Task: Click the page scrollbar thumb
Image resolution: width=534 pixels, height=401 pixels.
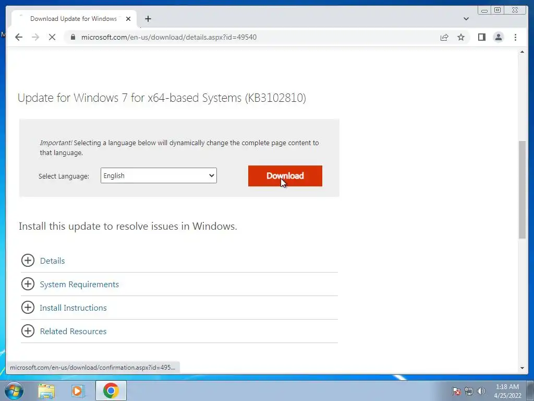Action: point(522,190)
